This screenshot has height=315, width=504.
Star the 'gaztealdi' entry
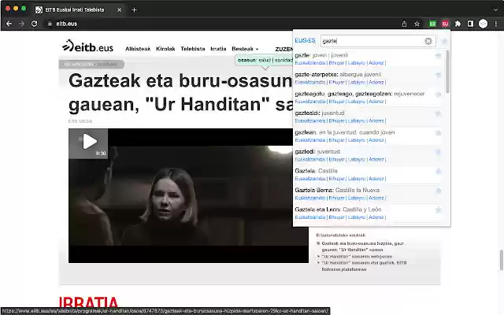(438, 113)
